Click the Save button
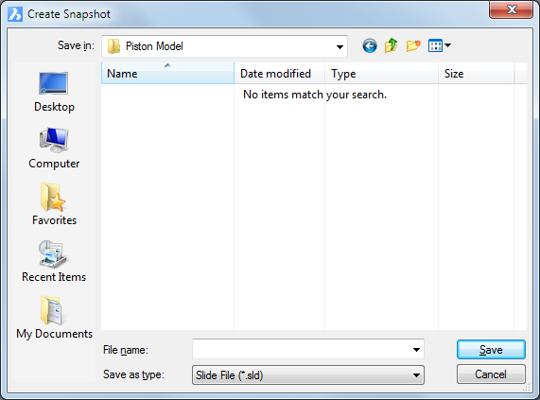The height and width of the screenshot is (400, 540). 491,350
